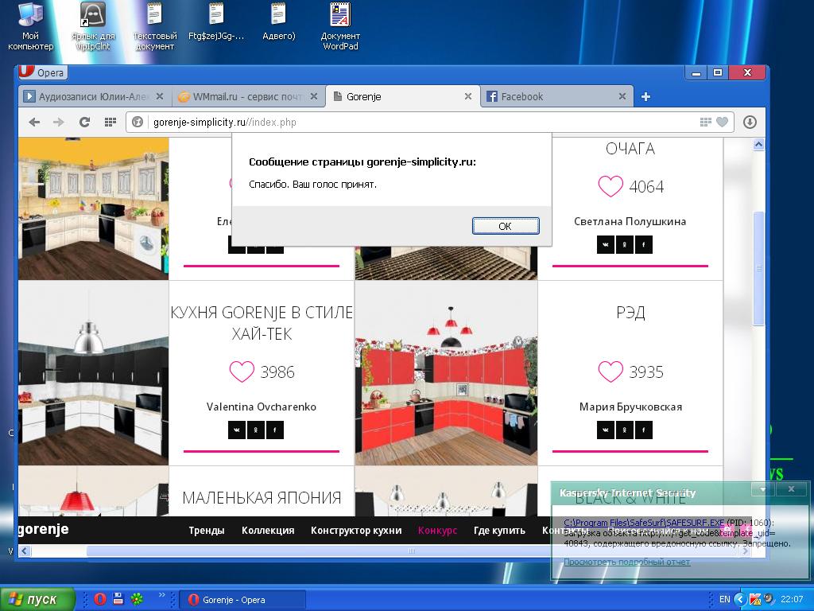814x611 pixels.
Task: Click the vertical scrollbar thumb
Action: 758,268
